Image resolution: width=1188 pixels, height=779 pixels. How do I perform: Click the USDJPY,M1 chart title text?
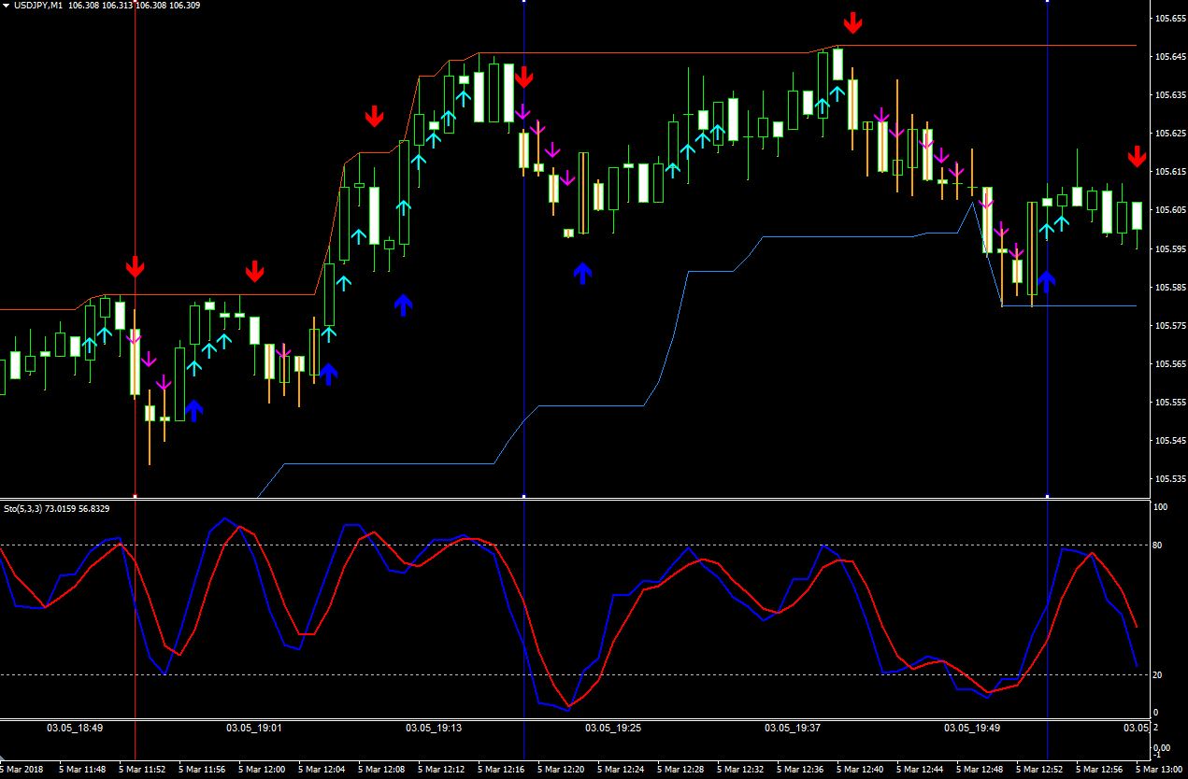tap(36, 6)
